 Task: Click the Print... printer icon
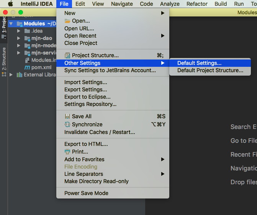pos(67,152)
